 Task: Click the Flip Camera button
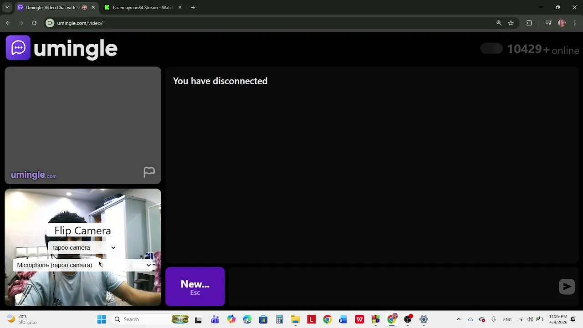click(82, 231)
